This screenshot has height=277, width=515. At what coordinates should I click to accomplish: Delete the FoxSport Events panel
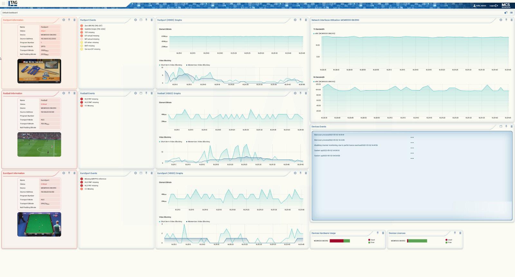(152, 20)
